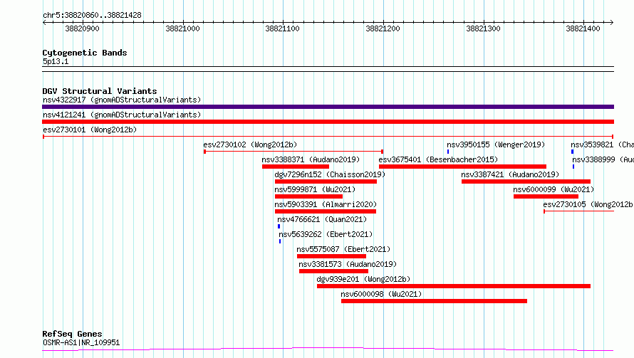The height and width of the screenshot is (358, 634).
Task: Open nsv3387421 (Audano2019) variant
Action: [510, 174]
